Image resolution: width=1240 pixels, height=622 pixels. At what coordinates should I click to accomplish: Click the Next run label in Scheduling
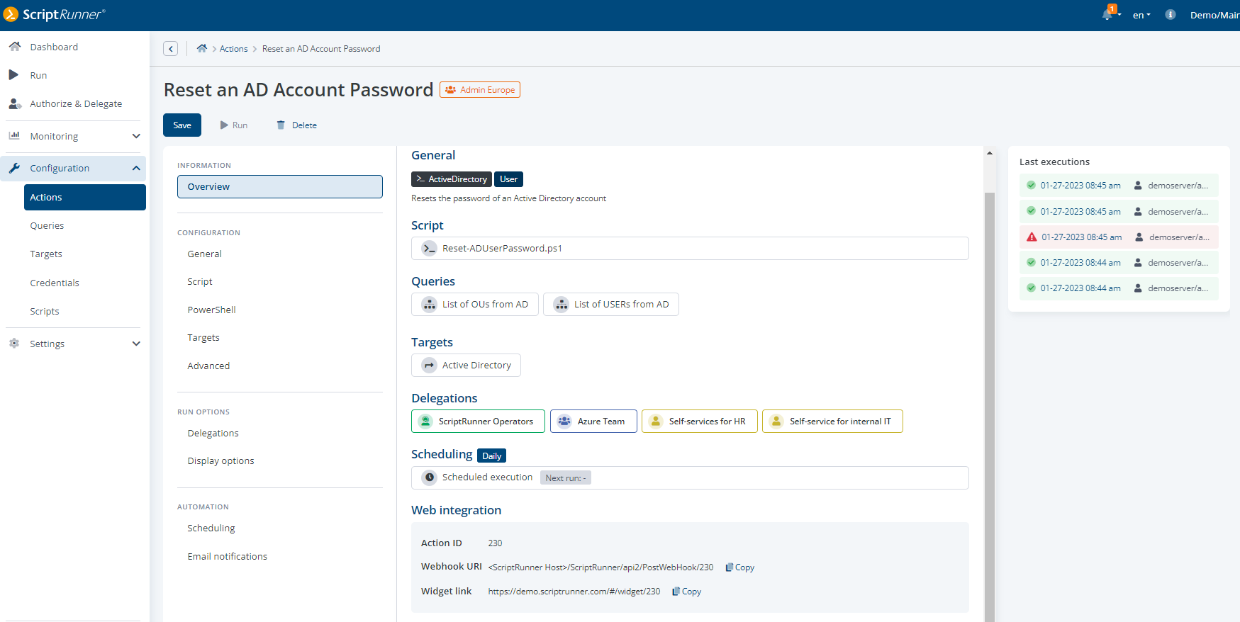566,478
